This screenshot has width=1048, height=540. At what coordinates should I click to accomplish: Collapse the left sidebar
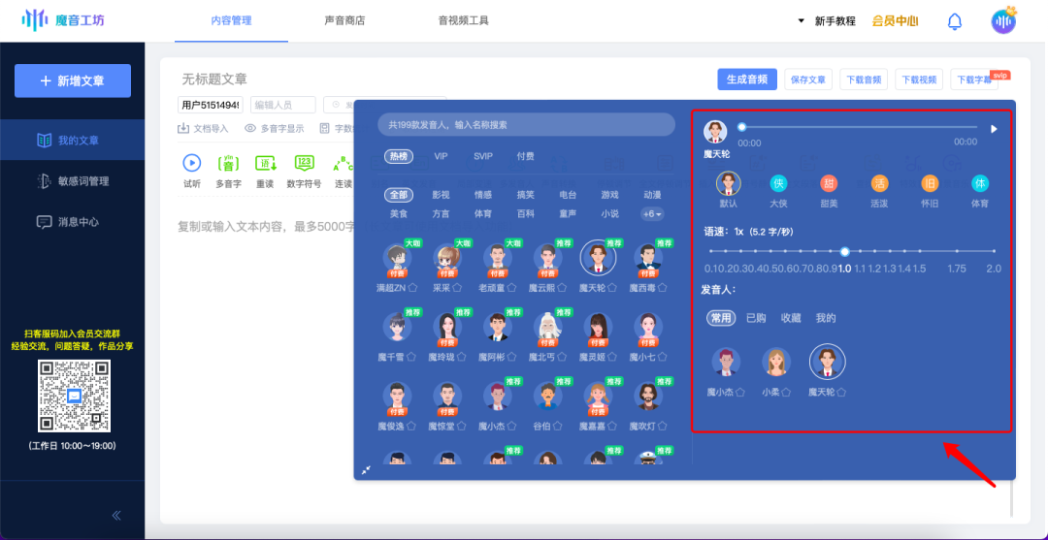[116, 516]
